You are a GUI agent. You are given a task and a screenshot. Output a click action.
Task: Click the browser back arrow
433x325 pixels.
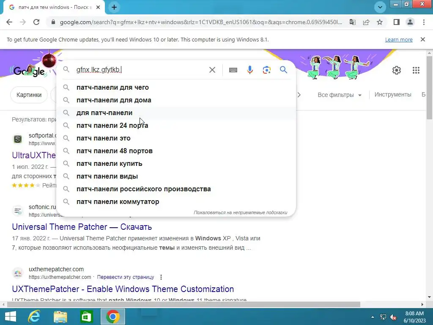(9, 22)
